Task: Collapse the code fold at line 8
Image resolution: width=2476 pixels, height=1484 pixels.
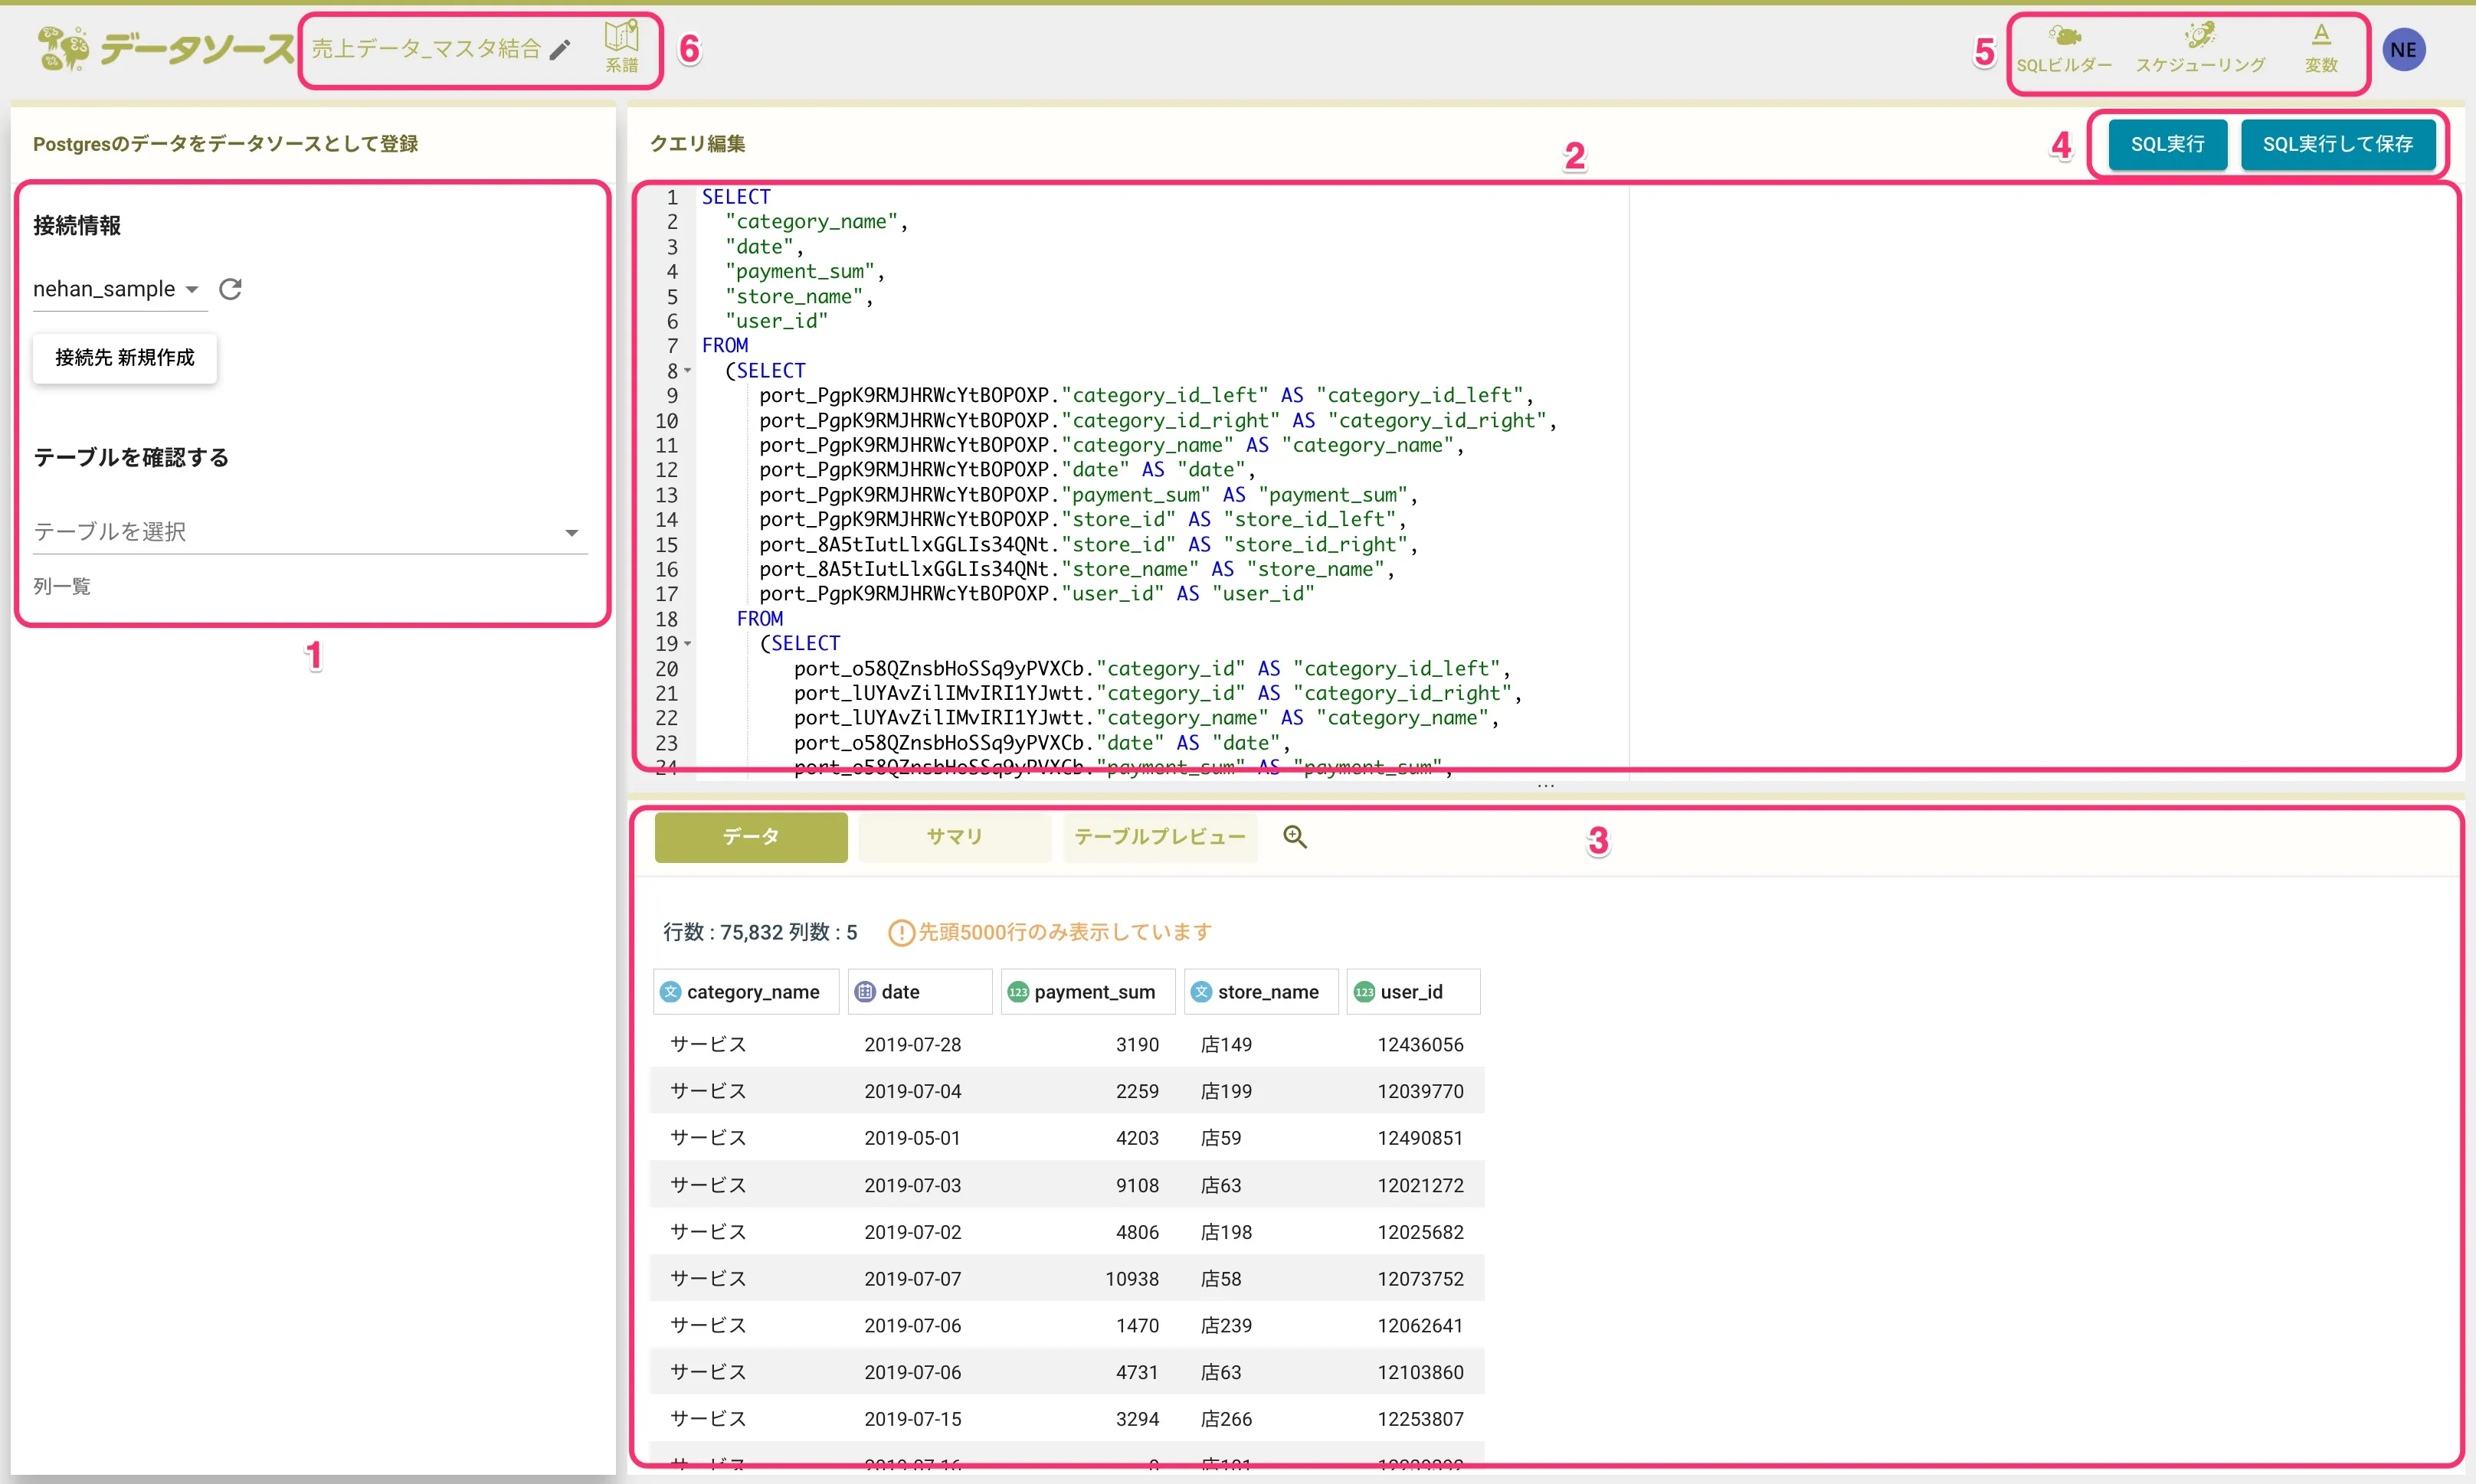Action: [688, 371]
